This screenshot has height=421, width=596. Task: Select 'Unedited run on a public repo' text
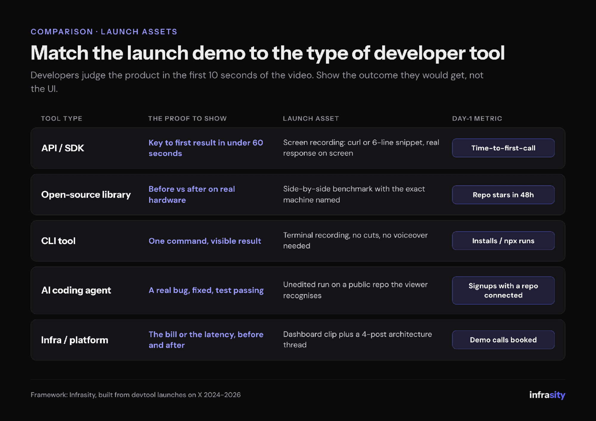[x=355, y=290]
